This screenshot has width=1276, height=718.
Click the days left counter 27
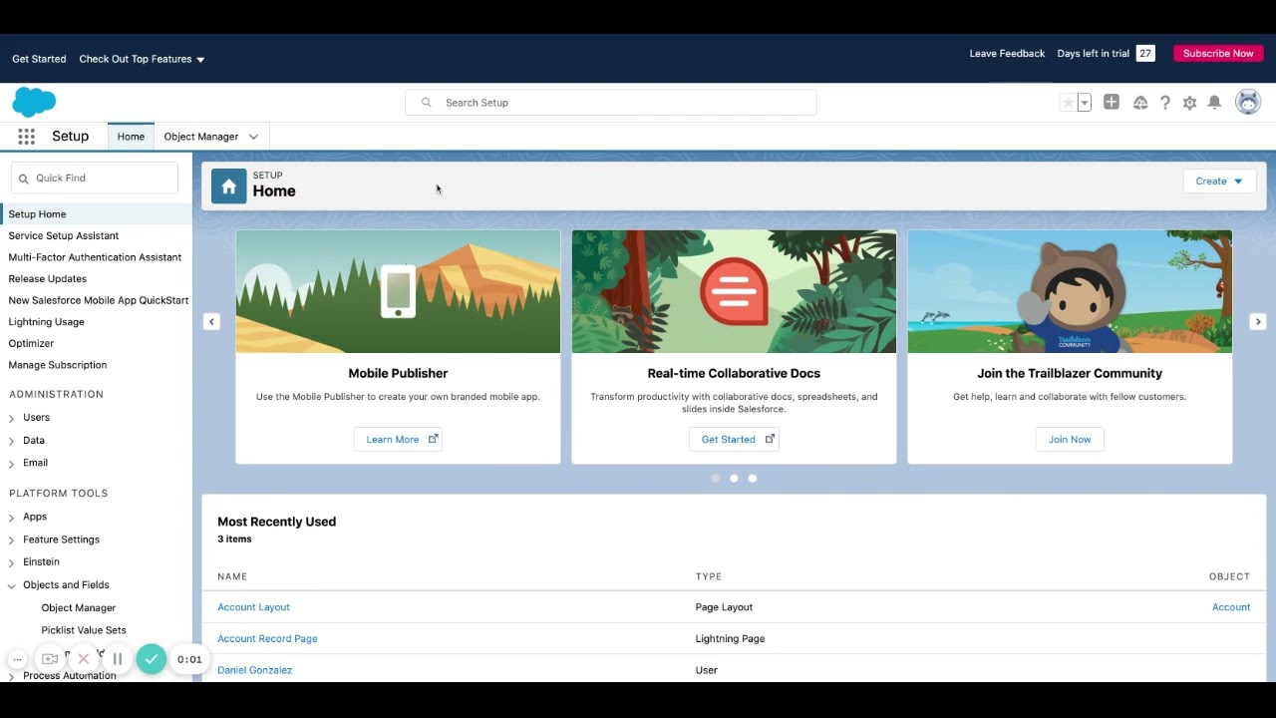(1145, 54)
